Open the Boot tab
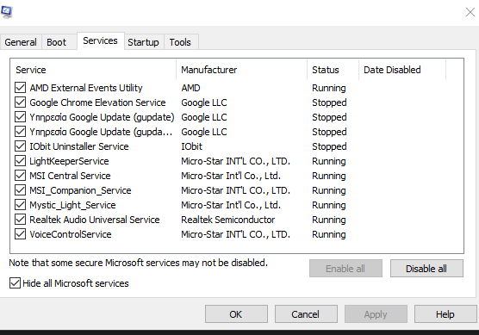 coord(57,42)
